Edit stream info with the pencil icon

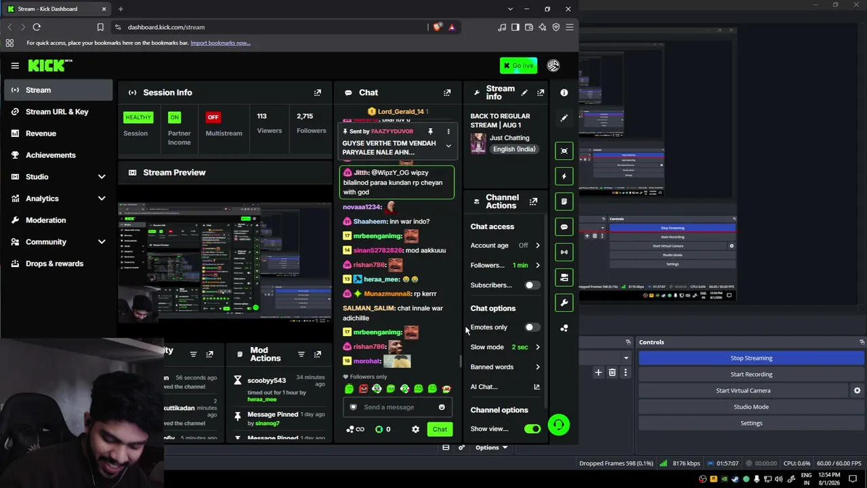click(x=524, y=93)
